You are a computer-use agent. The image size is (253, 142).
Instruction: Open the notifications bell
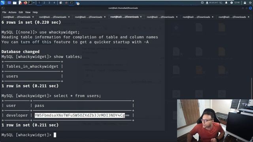pyautogui.click(x=226, y=3)
